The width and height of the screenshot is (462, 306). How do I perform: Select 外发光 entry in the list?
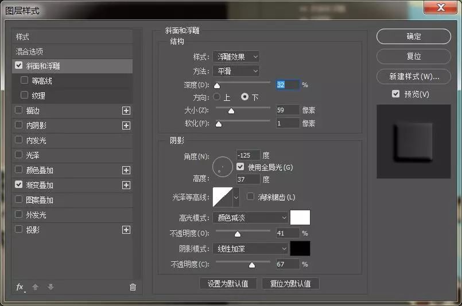pyautogui.click(x=36, y=215)
